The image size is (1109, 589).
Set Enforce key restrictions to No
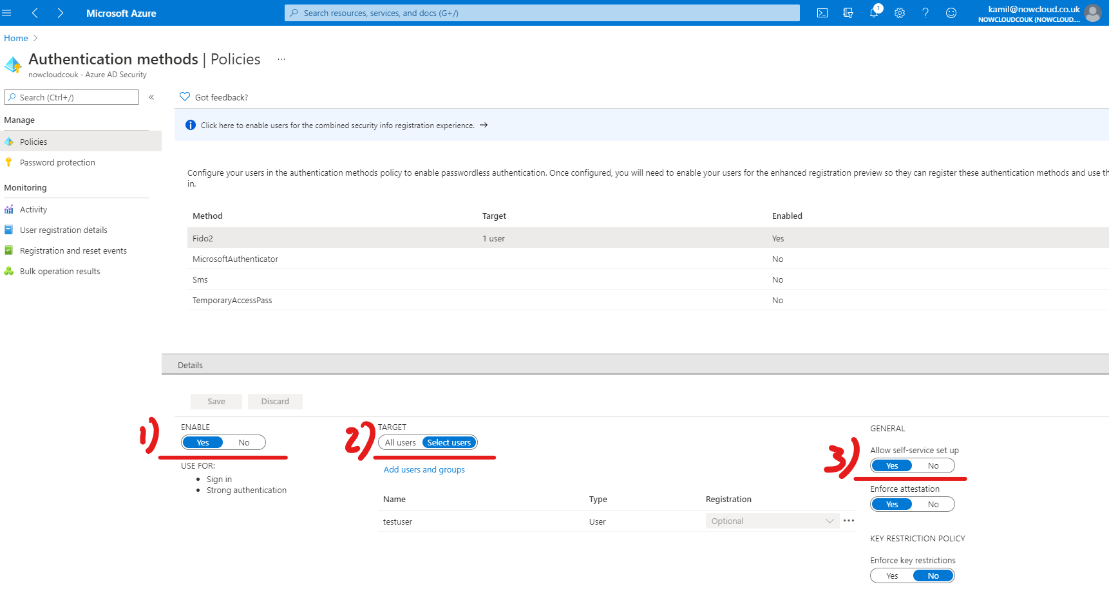[x=933, y=575]
